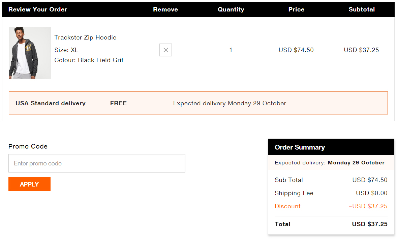This screenshot has height=239, width=397.
Task: Click the Subtotal column header
Action: tap(362, 9)
